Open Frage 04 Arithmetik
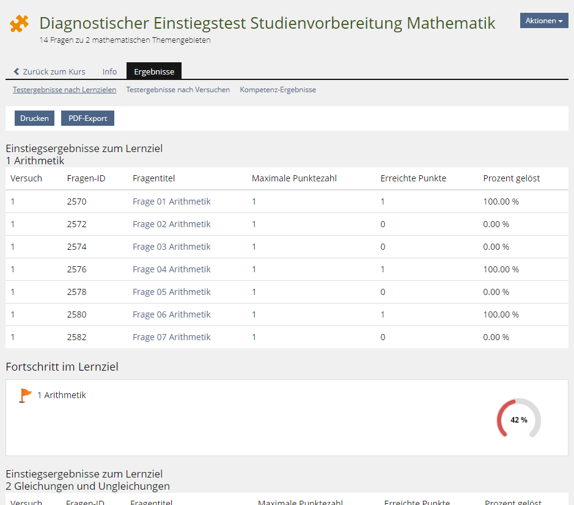The image size is (574, 505). coord(172,269)
